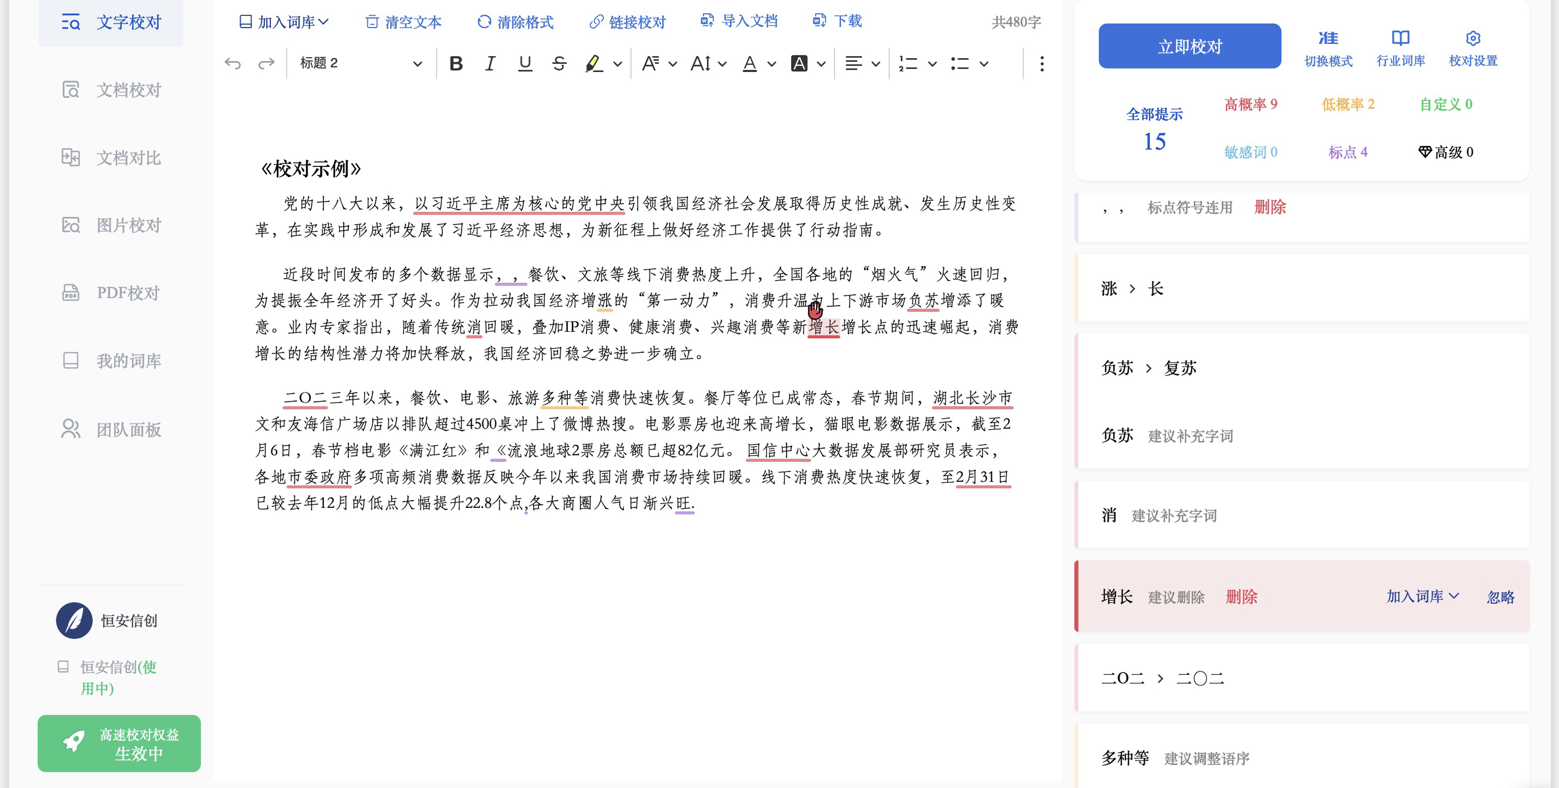Screen dimensions: 1559x788
Task: Click the undo arrow icon
Action: coord(233,63)
